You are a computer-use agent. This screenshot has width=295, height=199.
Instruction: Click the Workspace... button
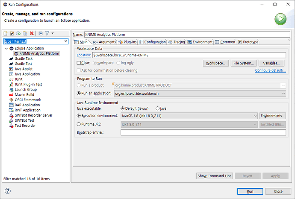(x=215, y=63)
